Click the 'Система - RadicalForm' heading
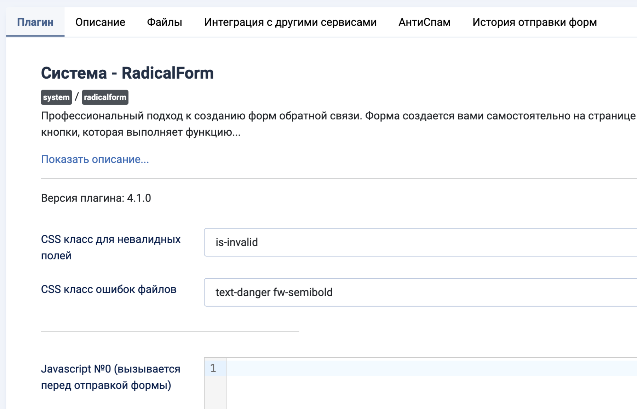Screen dimensions: 637x409 click(x=127, y=73)
